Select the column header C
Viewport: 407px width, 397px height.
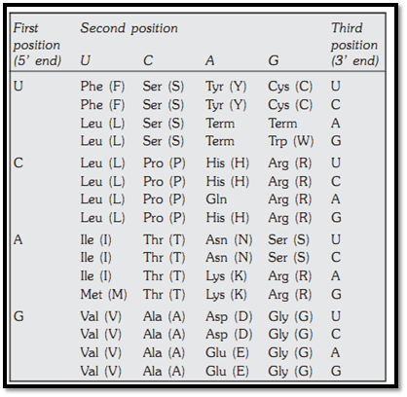click(148, 60)
